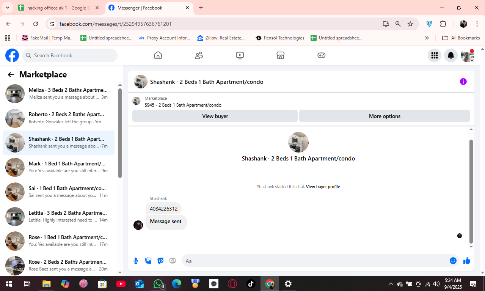Open the Gaming controller icon
The image size is (485, 291).
pyautogui.click(x=321, y=55)
